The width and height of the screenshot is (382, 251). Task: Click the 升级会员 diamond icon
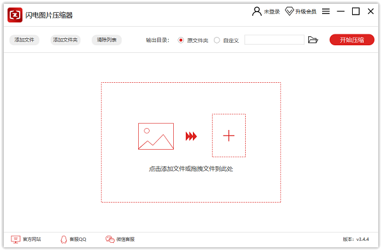click(x=290, y=11)
